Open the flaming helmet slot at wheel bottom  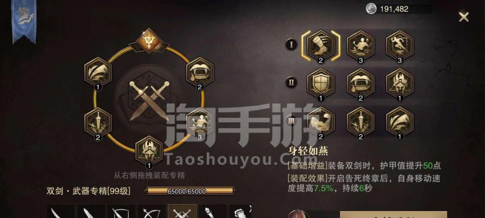(x=149, y=150)
